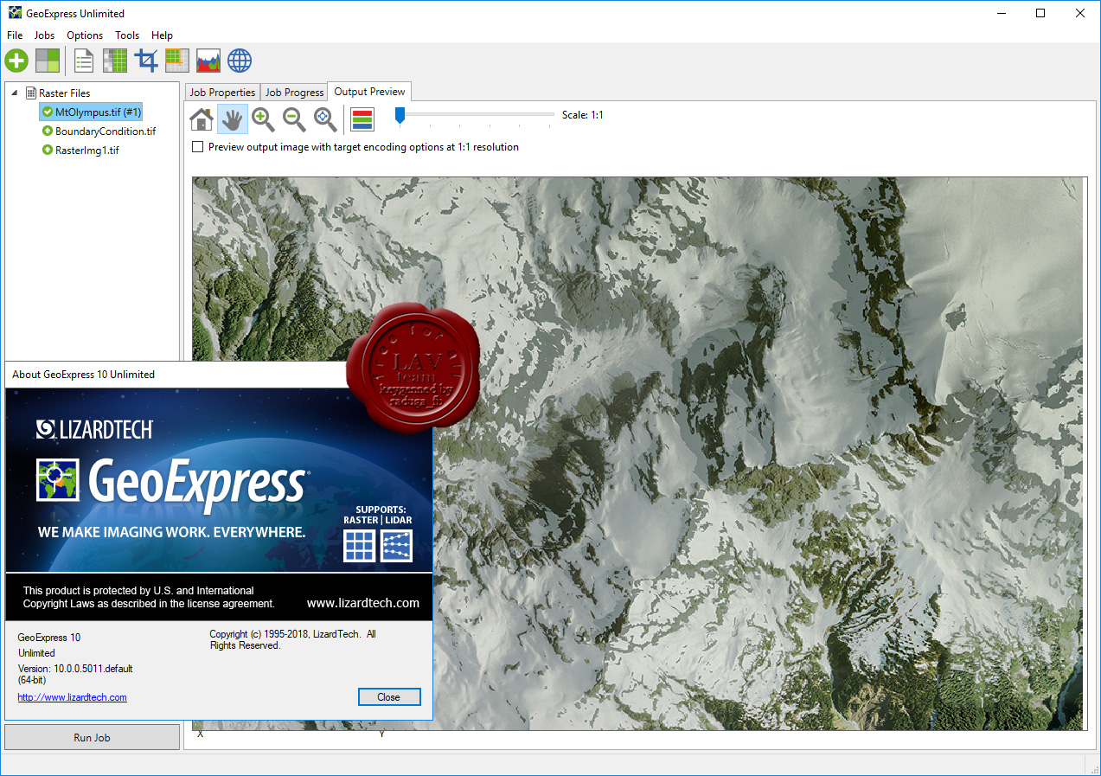Click the blue globe icon in toolbar
This screenshot has height=776, width=1101.
coord(240,61)
